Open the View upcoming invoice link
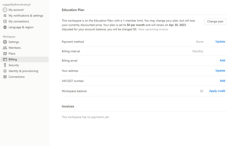238x146 pixels. [x=153, y=30]
